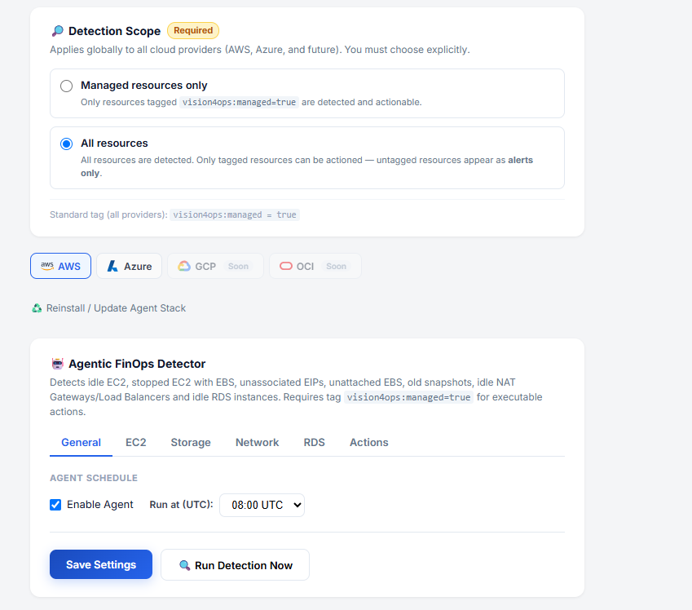The width and height of the screenshot is (692, 610).
Task: Click the magnifier icon beside Detection Scope
Action: click(x=57, y=31)
